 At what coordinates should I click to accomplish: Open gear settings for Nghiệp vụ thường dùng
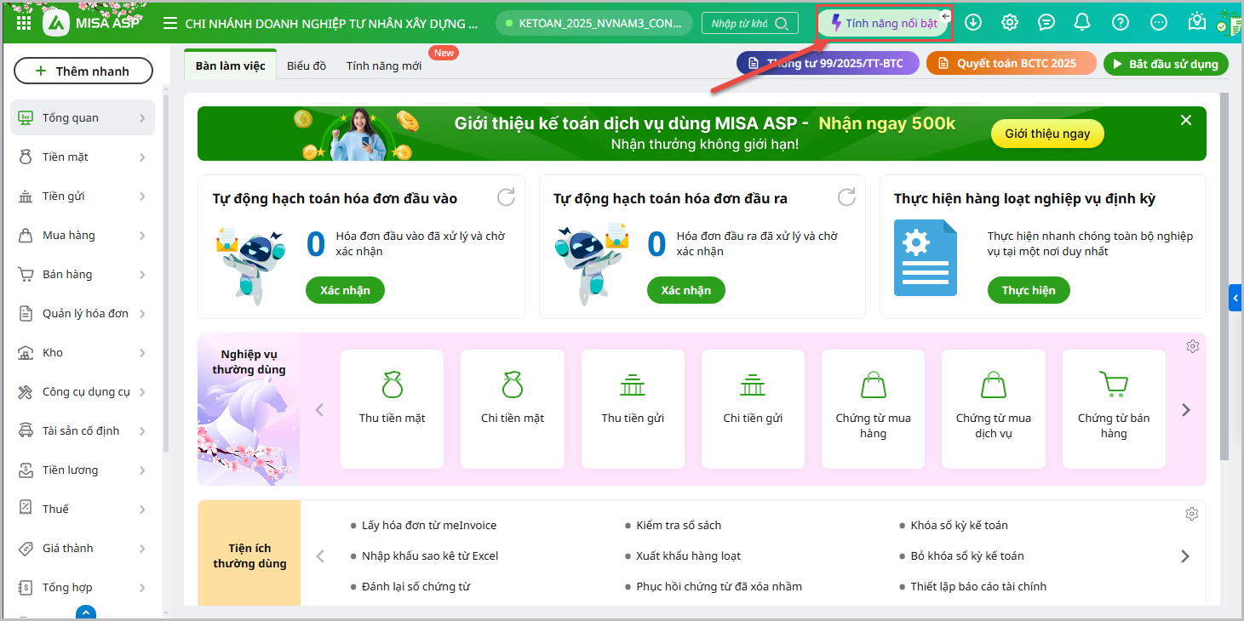1192,346
